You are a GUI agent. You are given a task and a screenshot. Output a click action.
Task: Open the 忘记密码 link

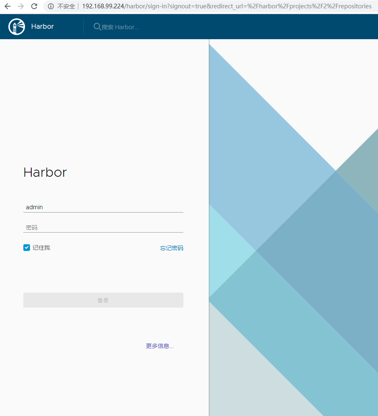172,248
